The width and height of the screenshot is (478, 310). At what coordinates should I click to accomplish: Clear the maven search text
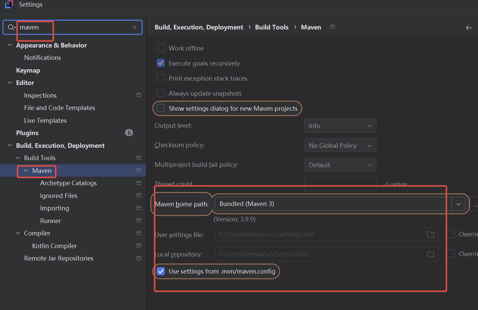tap(135, 27)
